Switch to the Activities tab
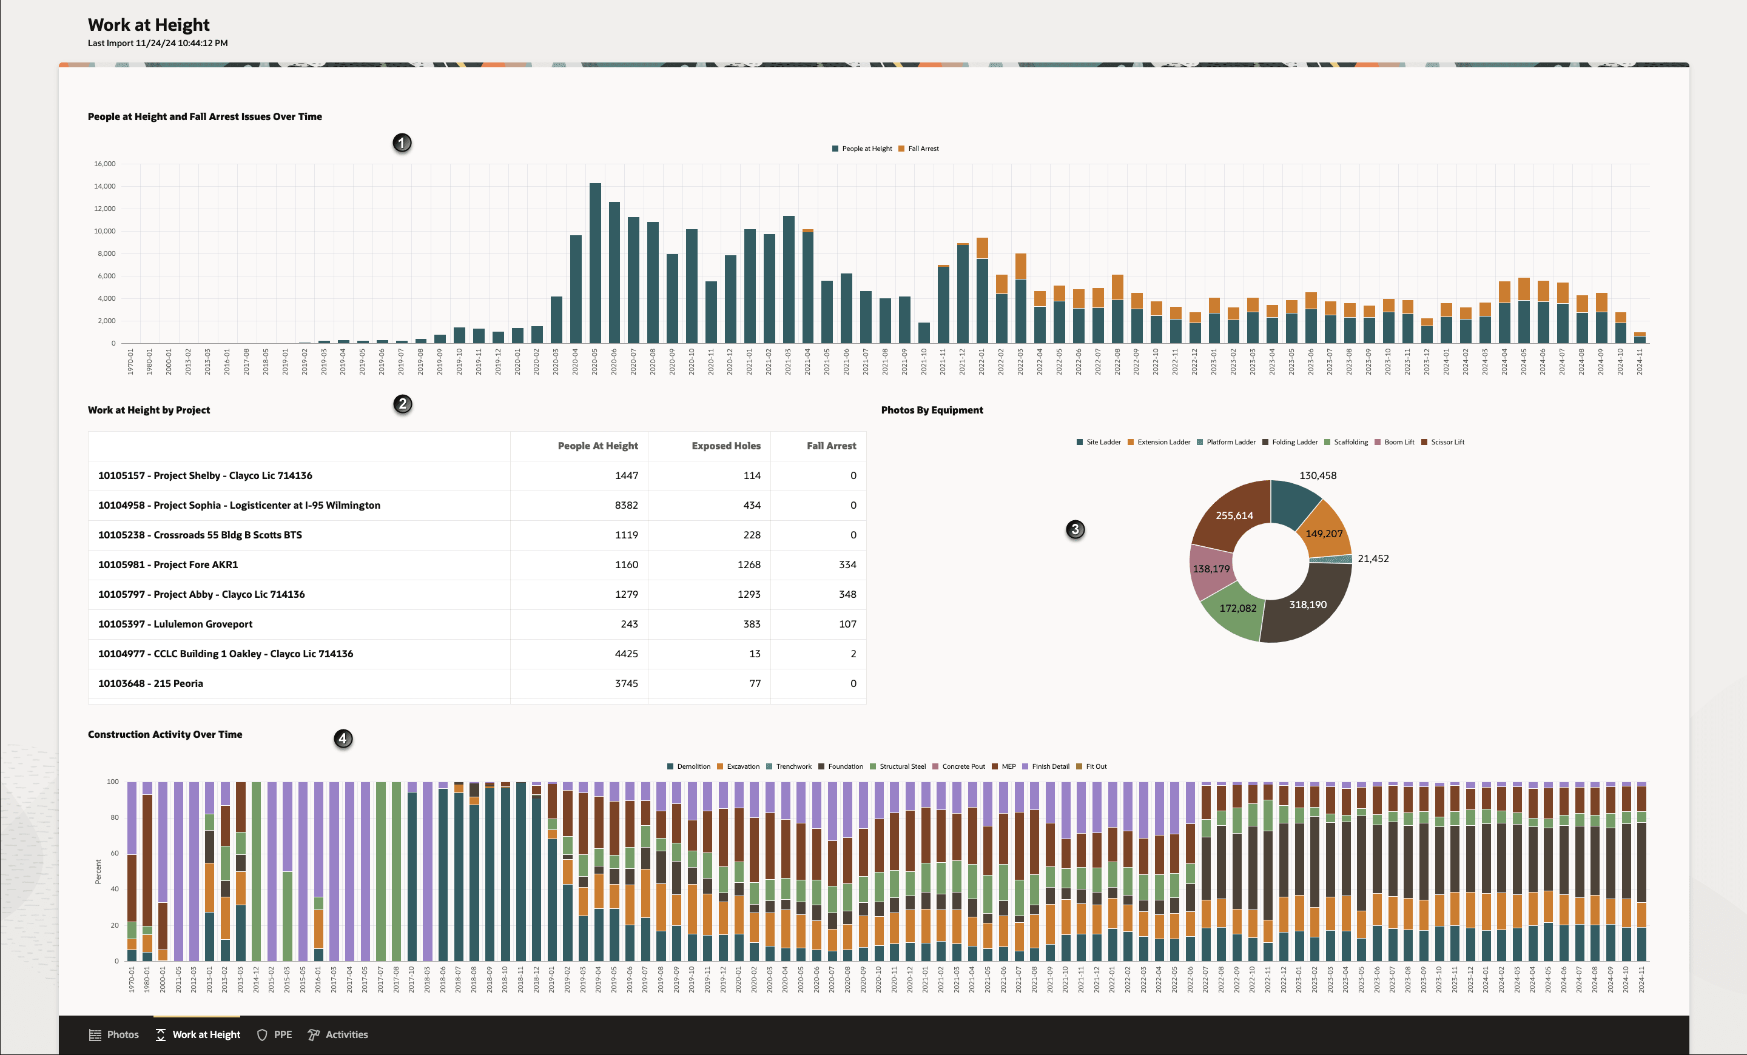1747x1055 pixels. (346, 1034)
